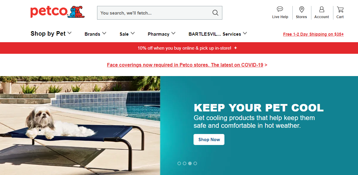
Task: Open Live Help chat icon
Action: (x=280, y=9)
